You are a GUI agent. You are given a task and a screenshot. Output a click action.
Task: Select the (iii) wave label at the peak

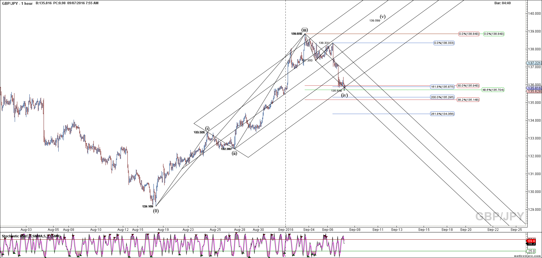[305, 30]
